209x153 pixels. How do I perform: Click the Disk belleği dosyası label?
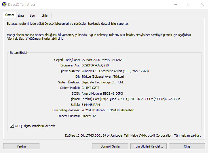[x=66, y=110]
